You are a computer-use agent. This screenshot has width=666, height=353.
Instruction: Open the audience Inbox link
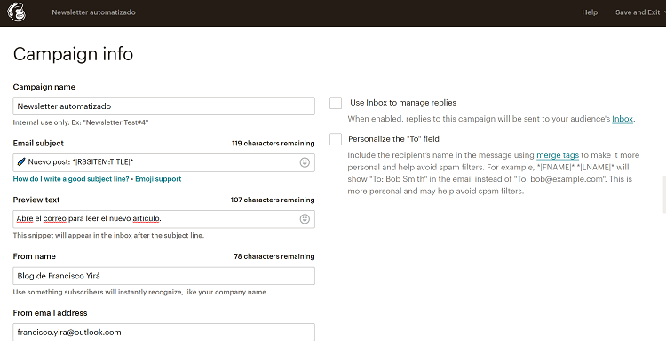pos(622,119)
